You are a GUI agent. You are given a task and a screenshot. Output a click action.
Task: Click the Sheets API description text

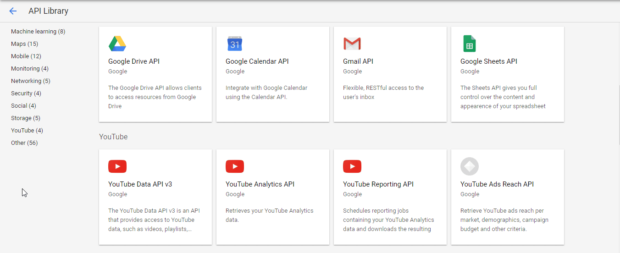pyautogui.click(x=503, y=97)
